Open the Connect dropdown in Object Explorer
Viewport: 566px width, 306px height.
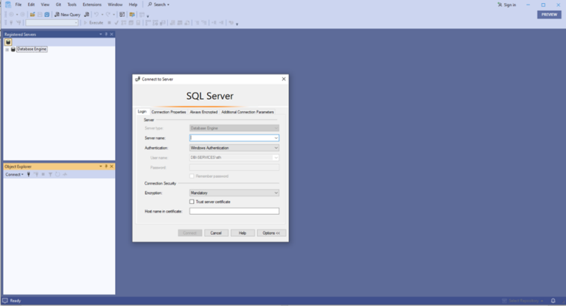[x=14, y=174]
